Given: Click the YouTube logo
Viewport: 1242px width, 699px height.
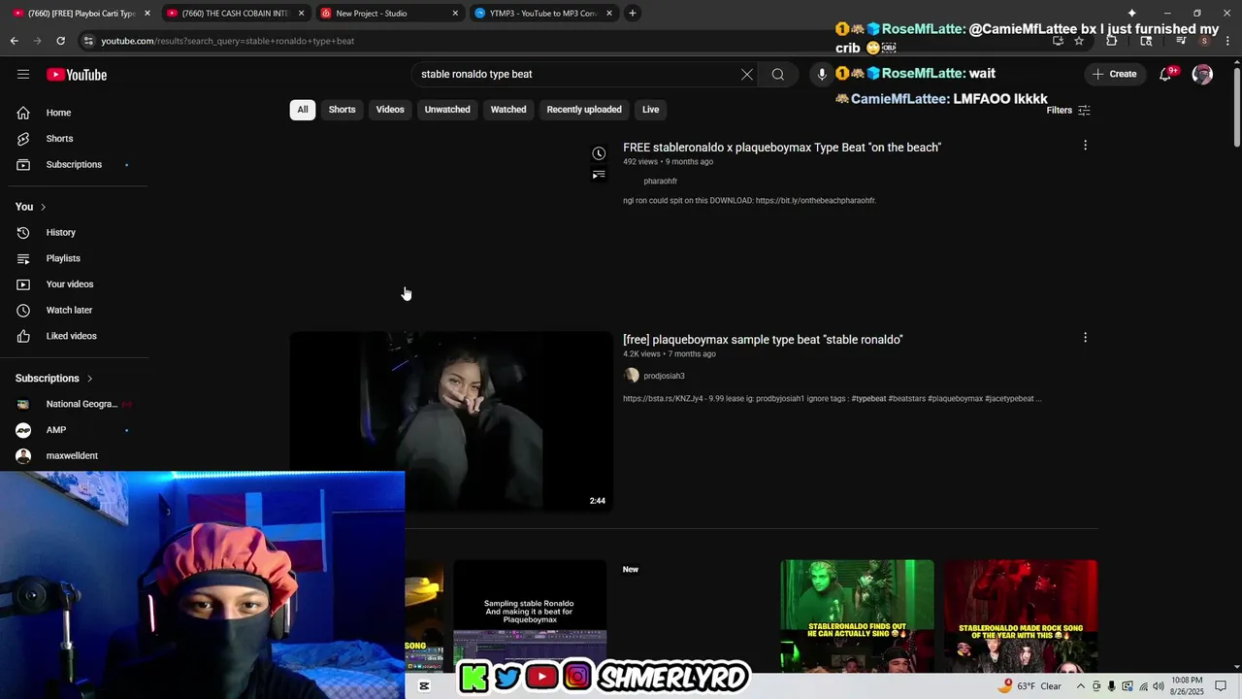Looking at the screenshot, I should (x=77, y=75).
